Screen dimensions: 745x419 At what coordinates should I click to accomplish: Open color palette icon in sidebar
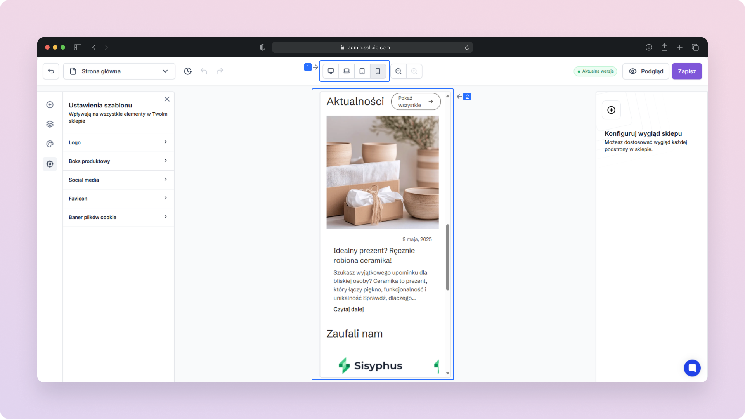click(50, 144)
